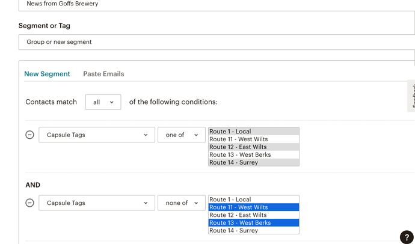Remove the first Capsule Tags condition
Image resolution: width=415 pixels, height=244 pixels.
[x=29, y=135]
